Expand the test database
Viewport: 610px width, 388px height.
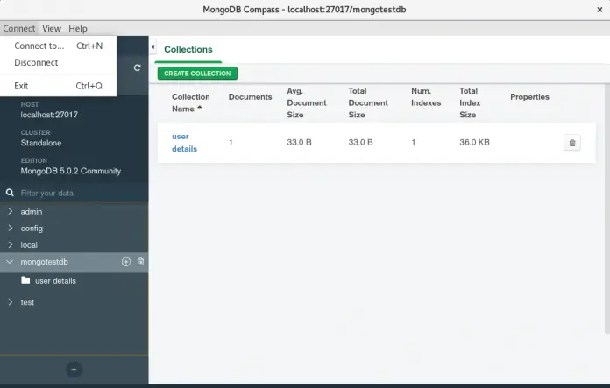point(10,302)
